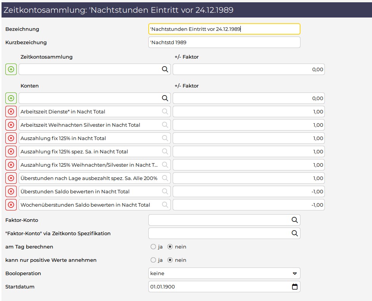
Task: Click 'Auszahlung fix 125% spez. Sa. in Nacht Total' text
Action: (74, 151)
